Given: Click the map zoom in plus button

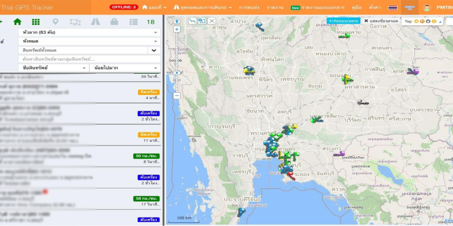Looking at the screenshot, I should [177, 29].
